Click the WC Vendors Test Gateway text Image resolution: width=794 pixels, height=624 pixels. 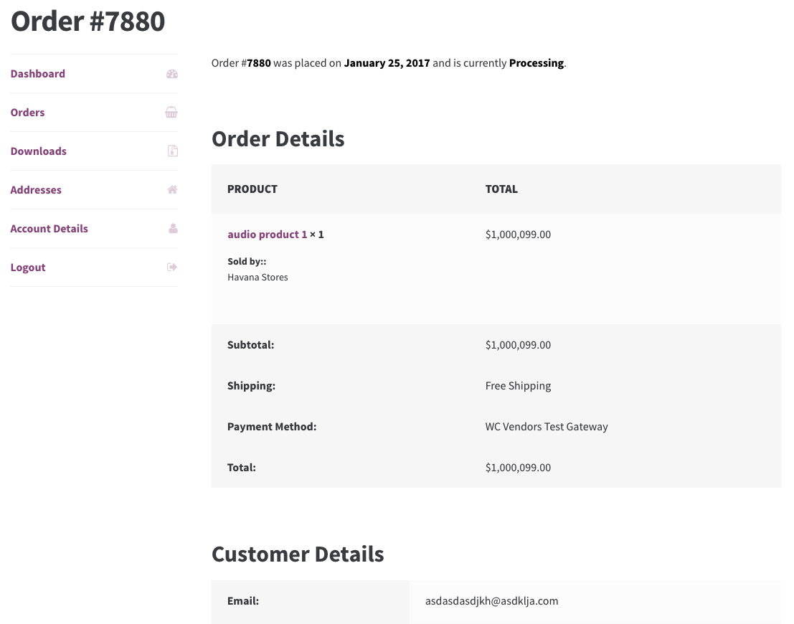pos(547,427)
